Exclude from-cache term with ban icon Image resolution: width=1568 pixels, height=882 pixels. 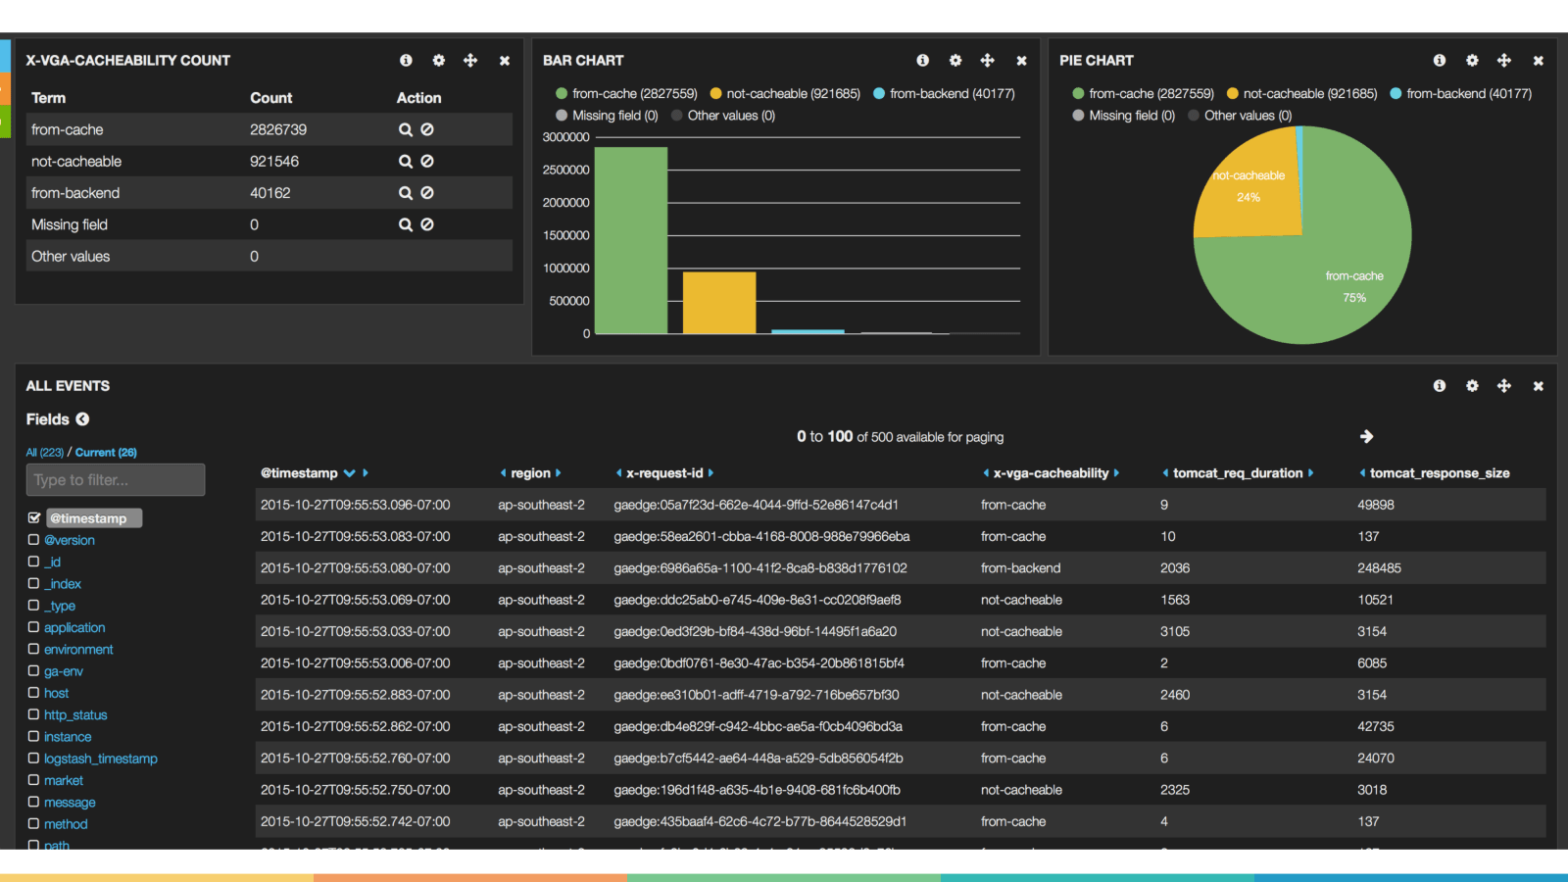tap(427, 129)
